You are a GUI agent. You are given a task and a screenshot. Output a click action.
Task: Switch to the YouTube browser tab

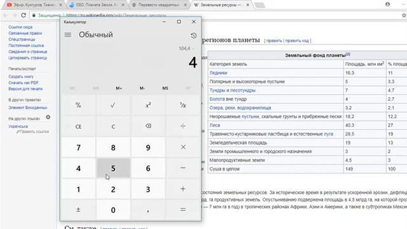click(x=34, y=4)
